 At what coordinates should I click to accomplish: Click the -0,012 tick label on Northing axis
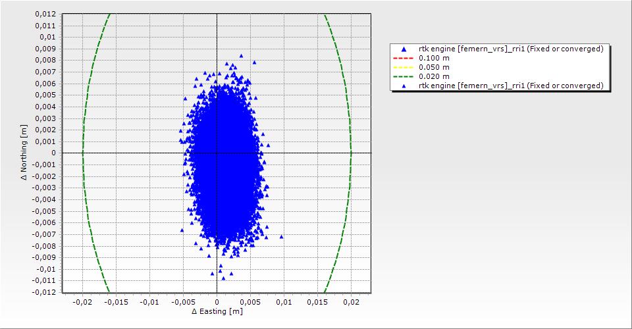(43, 292)
